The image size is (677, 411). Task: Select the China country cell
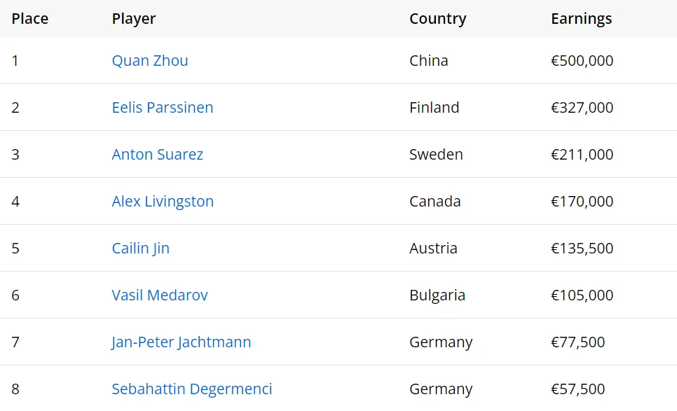coord(429,61)
